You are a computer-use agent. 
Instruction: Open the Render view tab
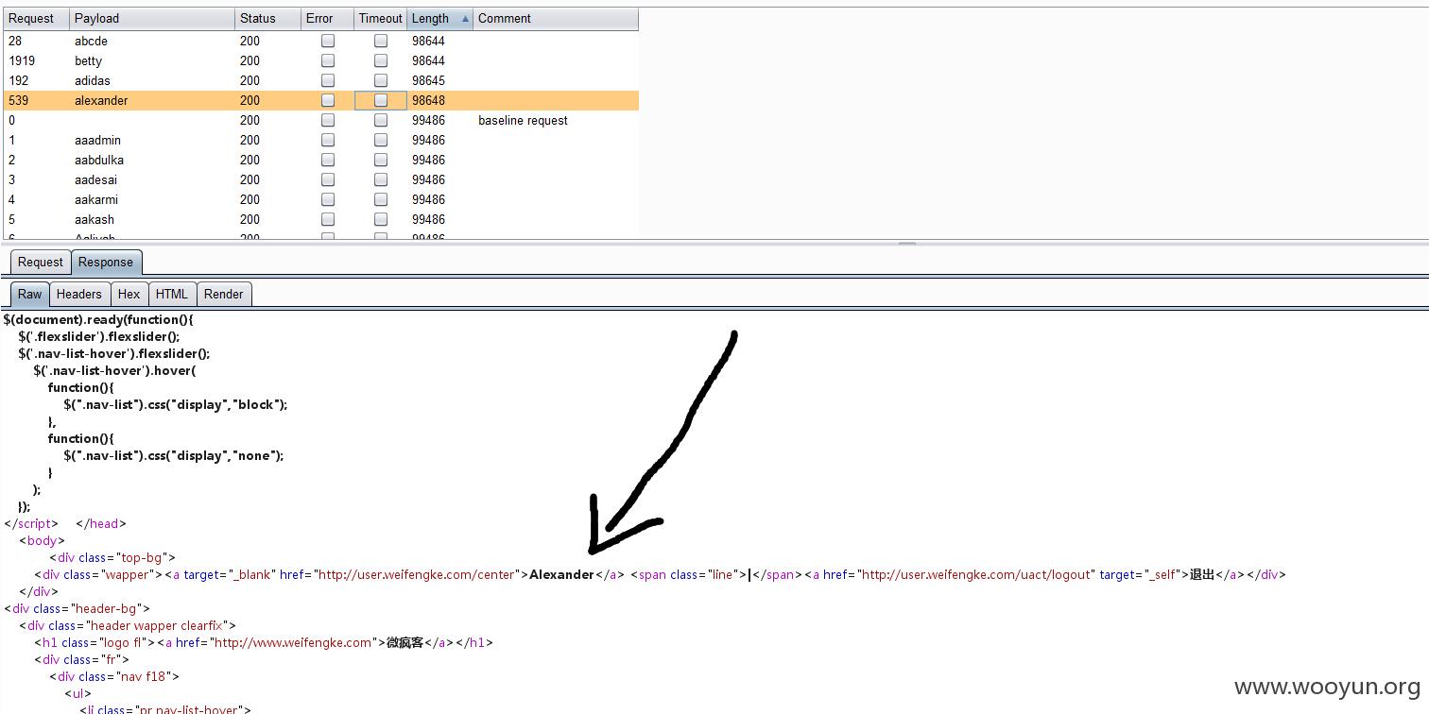tap(224, 294)
